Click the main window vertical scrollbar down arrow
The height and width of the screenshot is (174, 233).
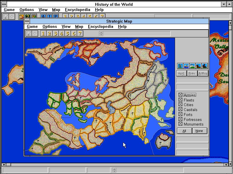click(x=230, y=164)
